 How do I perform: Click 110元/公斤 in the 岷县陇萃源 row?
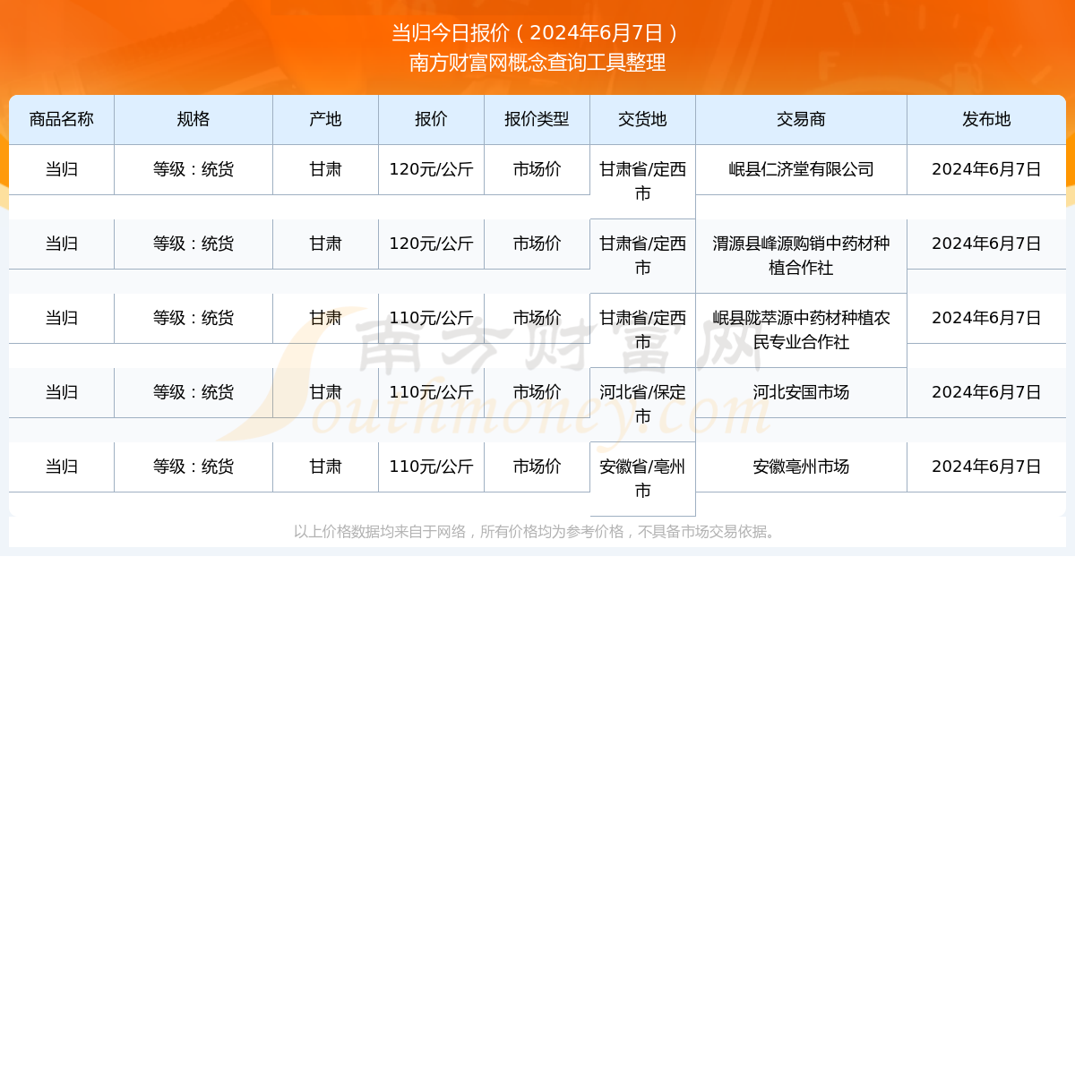click(431, 318)
